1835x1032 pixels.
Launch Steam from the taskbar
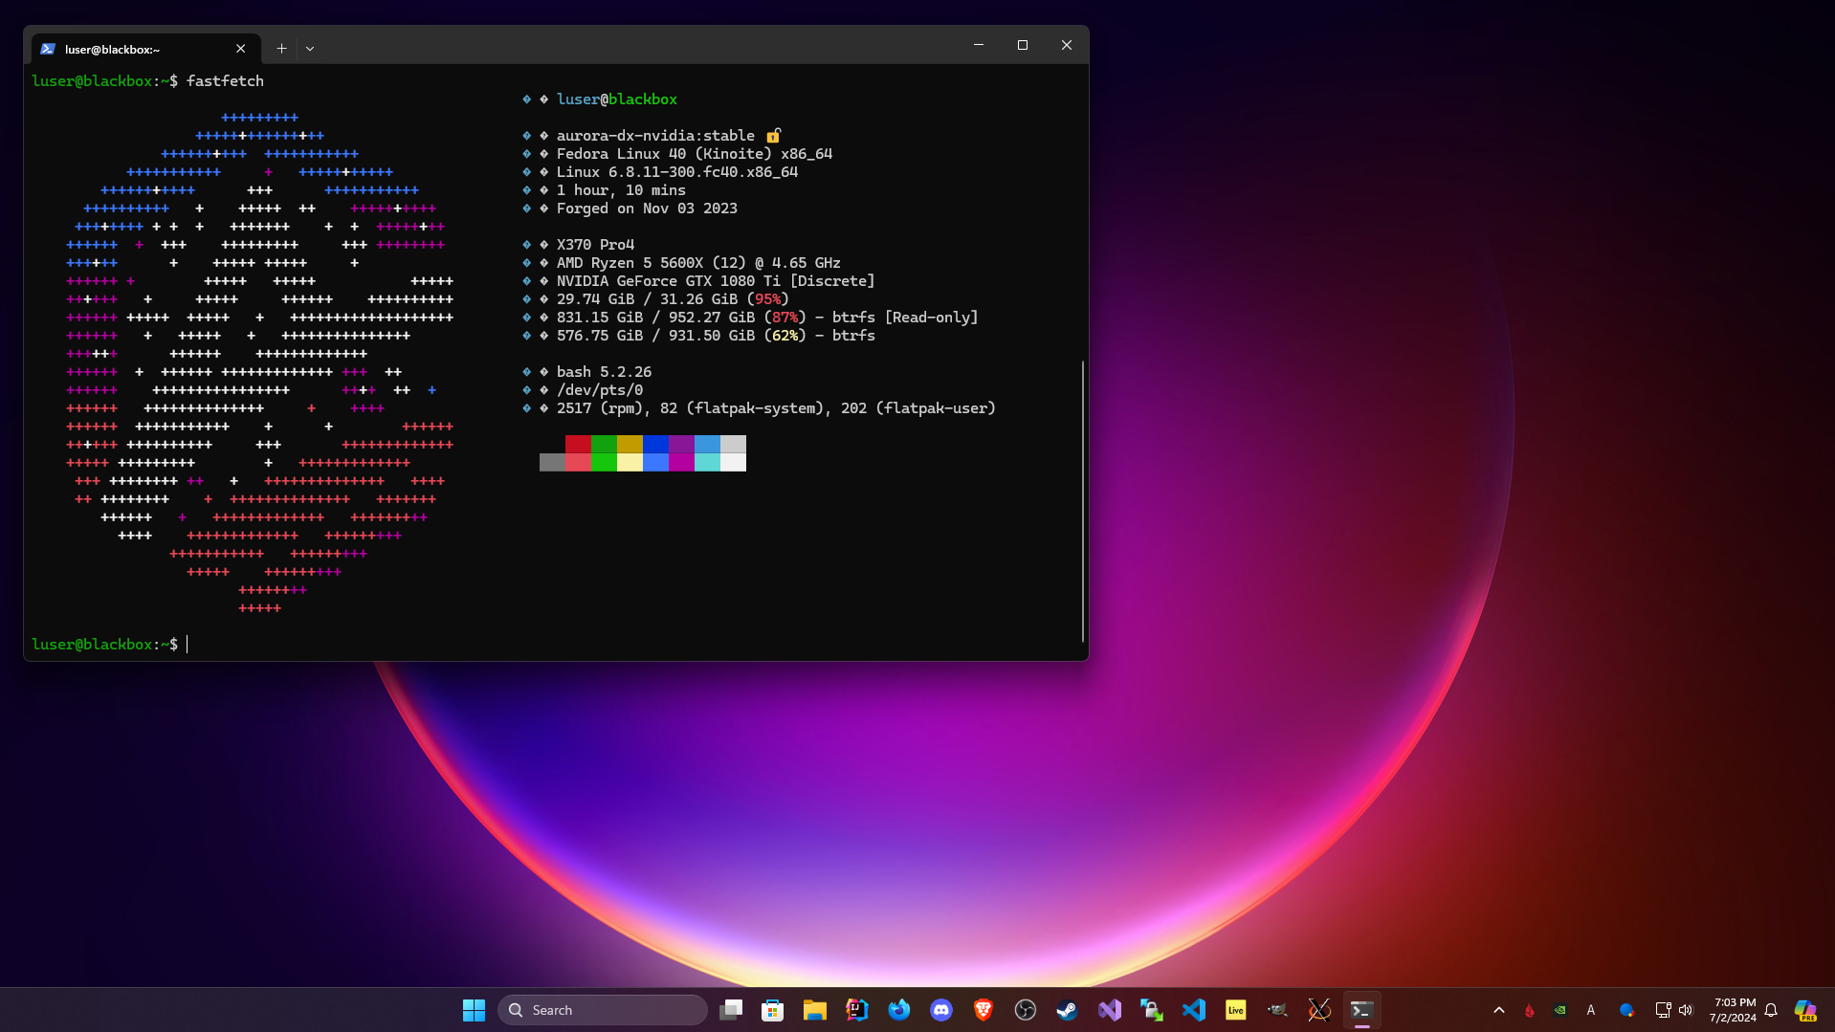pos(1067,1010)
